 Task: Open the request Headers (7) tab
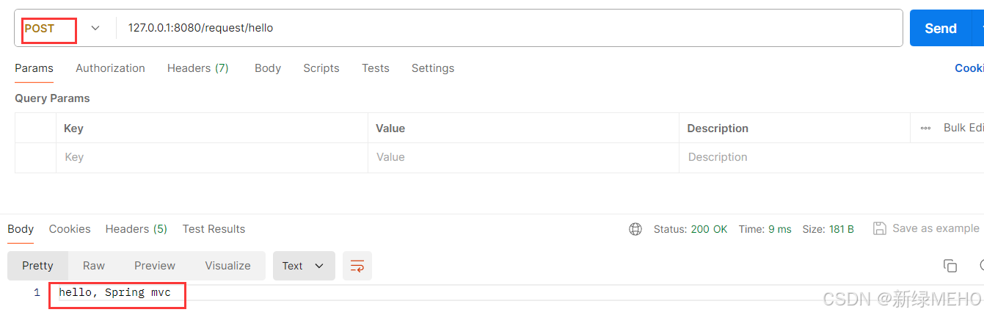click(x=197, y=68)
